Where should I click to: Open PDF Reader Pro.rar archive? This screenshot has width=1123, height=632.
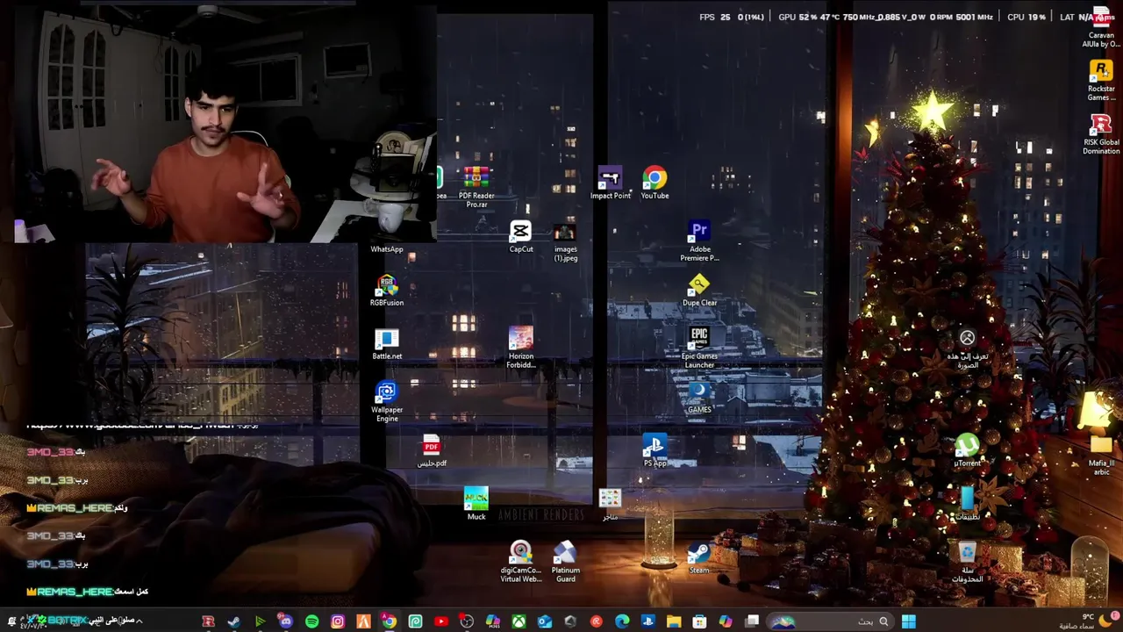[x=476, y=188]
